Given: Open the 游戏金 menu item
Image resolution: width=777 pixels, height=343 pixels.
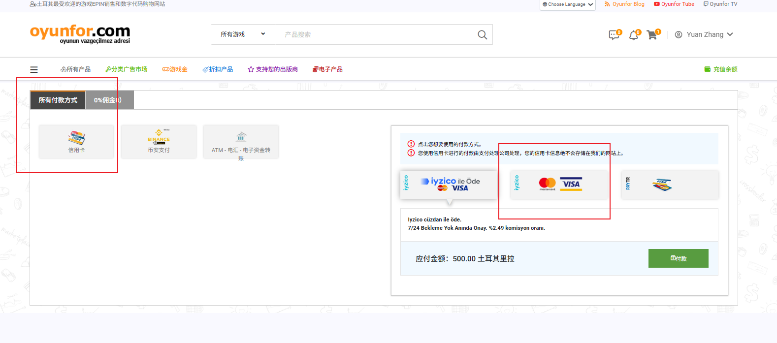Looking at the screenshot, I should pos(175,69).
